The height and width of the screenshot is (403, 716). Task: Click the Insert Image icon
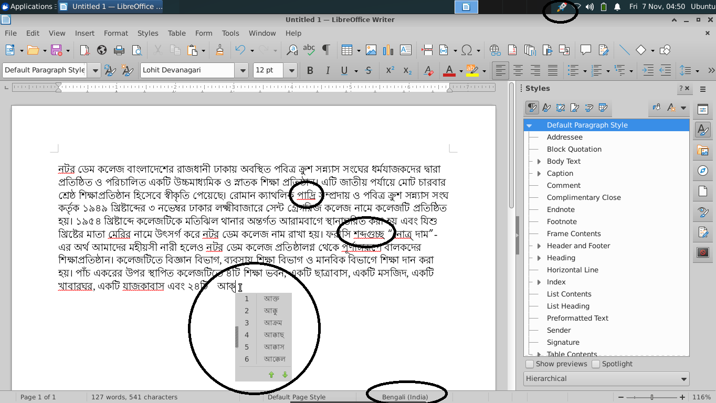point(371,50)
